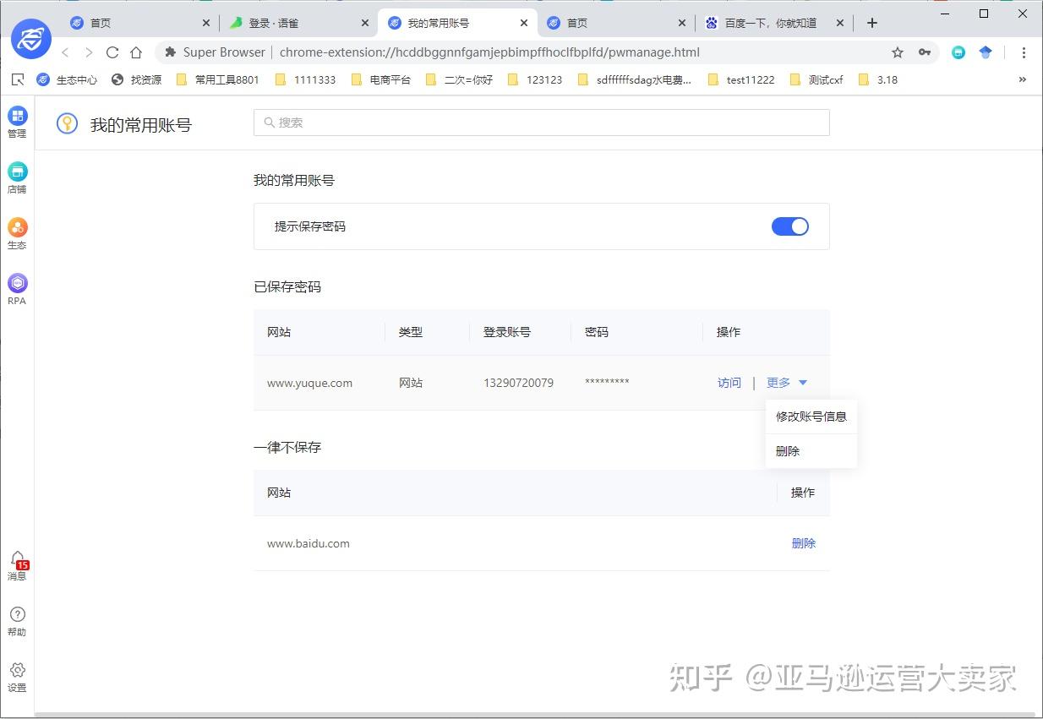Click the 13290720079 login account cell
This screenshot has height=719, width=1043.
coord(518,383)
